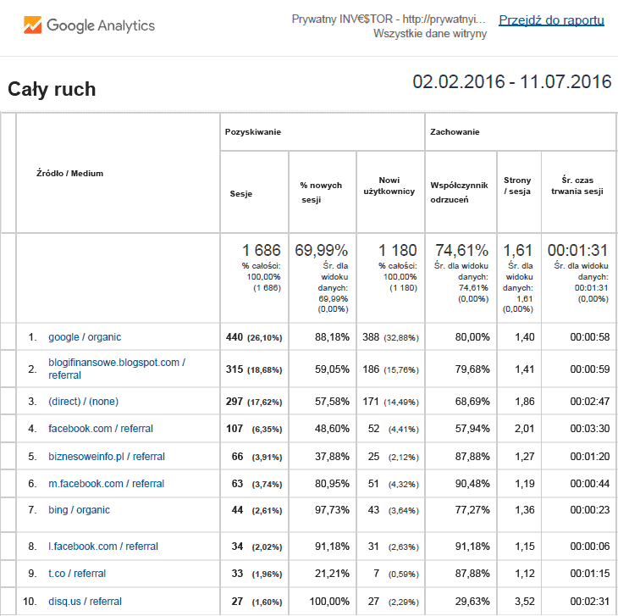Click the bing / organic source link
The image size is (618, 616).
point(79,510)
